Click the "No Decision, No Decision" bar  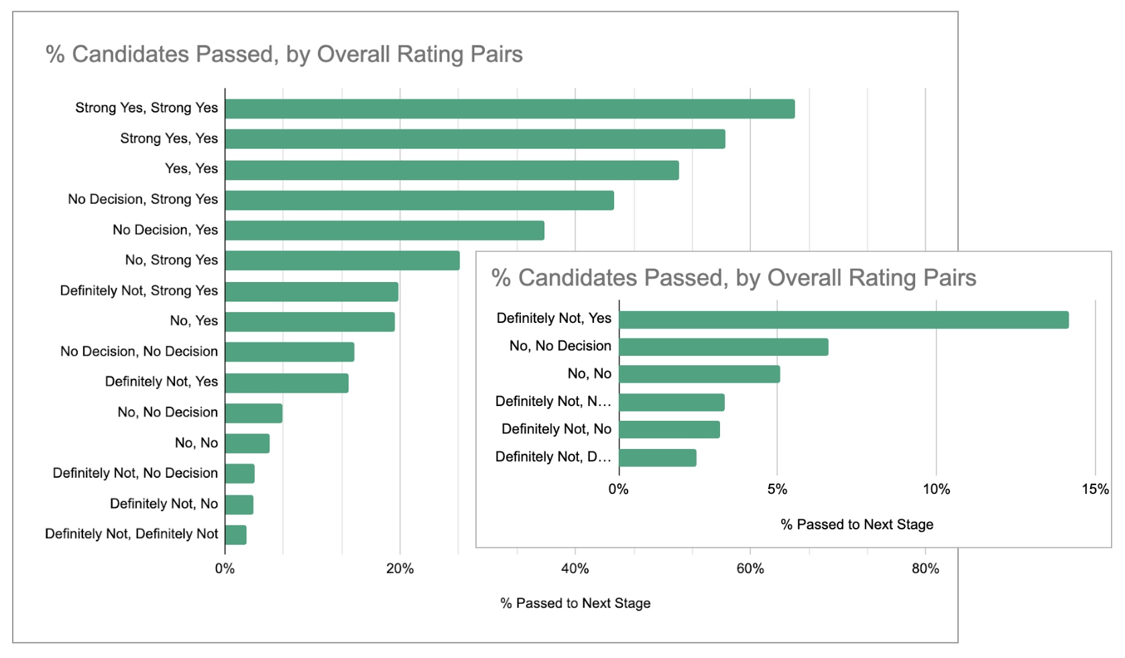[x=290, y=352]
